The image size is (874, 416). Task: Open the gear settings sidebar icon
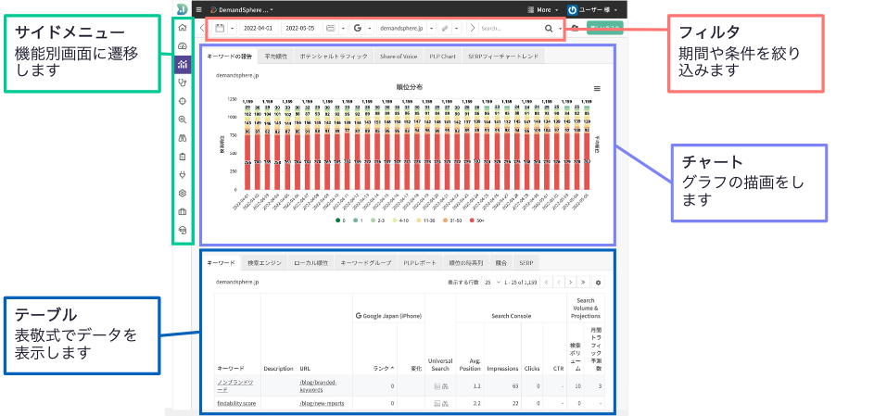coord(182,194)
